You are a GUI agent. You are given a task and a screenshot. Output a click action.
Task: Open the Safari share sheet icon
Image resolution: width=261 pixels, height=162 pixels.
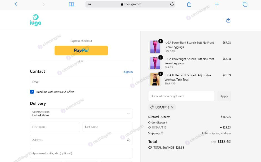[x=189, y=4]
